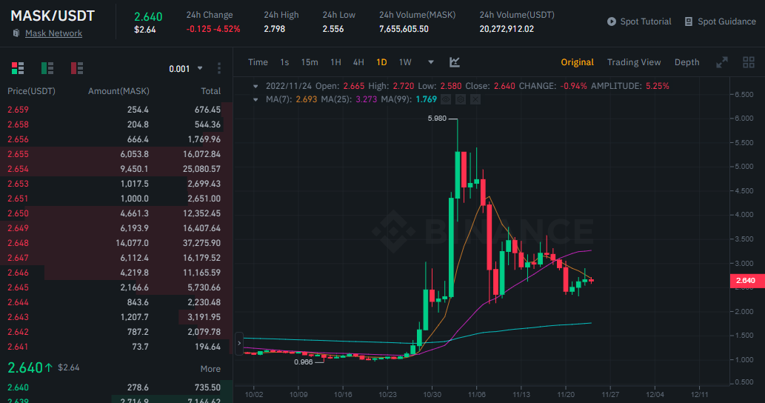Click the 24h Volume(USDT) value 20,272,912.02

pos(507,30)
